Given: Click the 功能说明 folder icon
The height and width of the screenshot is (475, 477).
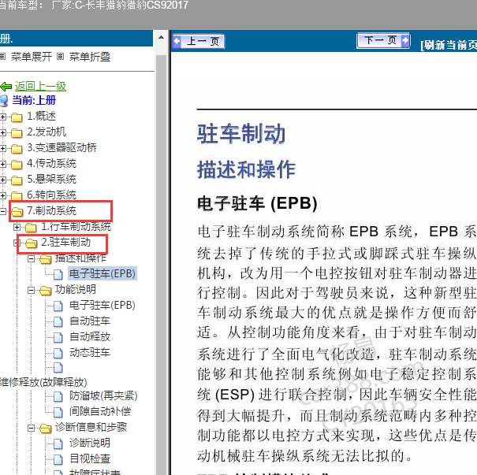Looking at the screenshot, I should tap(45, 290).
